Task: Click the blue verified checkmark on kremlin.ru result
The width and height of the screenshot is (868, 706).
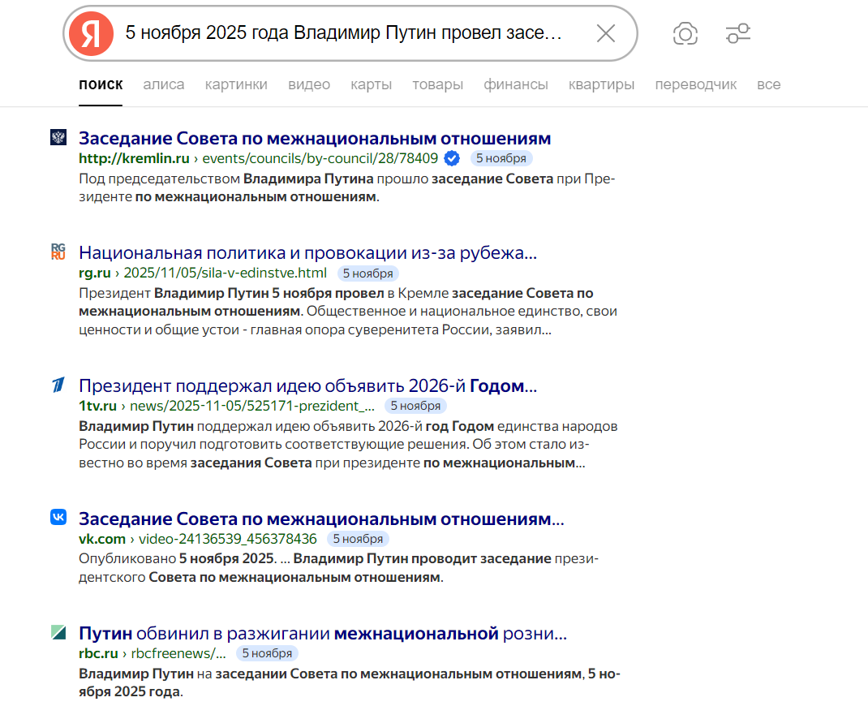Action: 452,159
